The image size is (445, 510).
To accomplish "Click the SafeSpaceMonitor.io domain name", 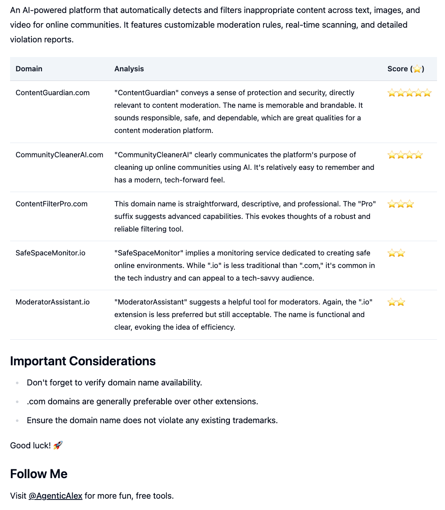I will [50, 253].
